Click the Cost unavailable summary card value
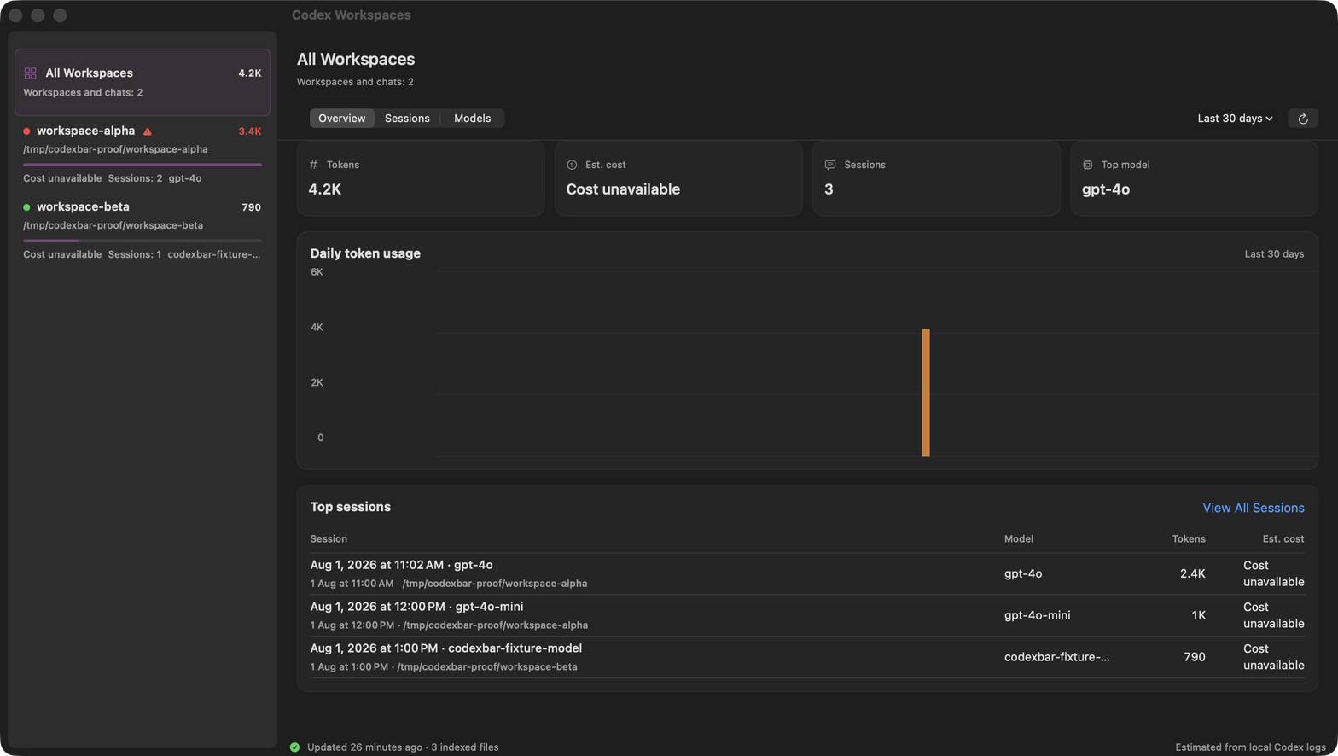 tap(623, 189)
